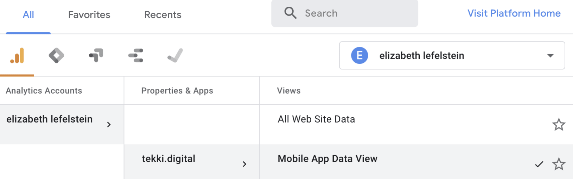
Task: Star the All Web Site Data view
Action: [559, 125]
